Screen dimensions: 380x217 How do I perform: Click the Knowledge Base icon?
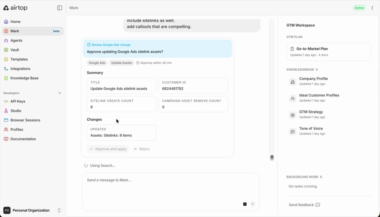[x=6, y=78]
